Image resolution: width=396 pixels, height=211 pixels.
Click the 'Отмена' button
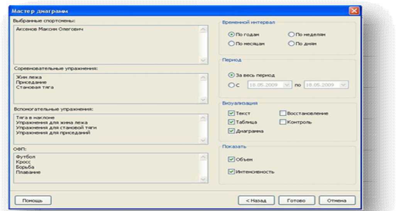(337, 201)
